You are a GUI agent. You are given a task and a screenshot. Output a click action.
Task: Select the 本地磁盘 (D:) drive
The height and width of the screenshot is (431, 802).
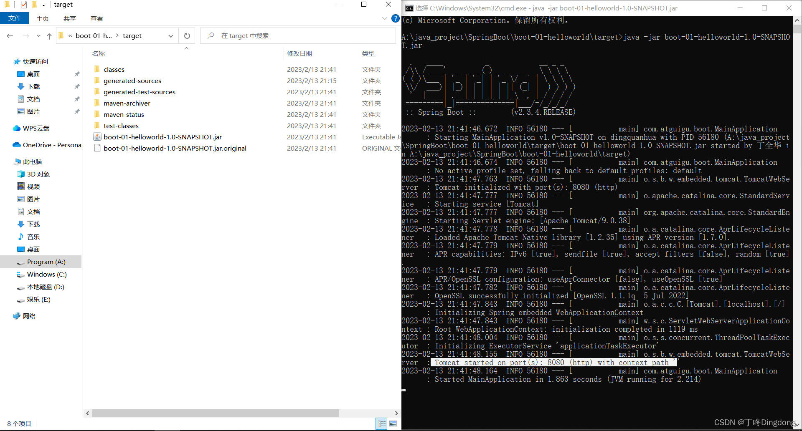tap(46, 287)
